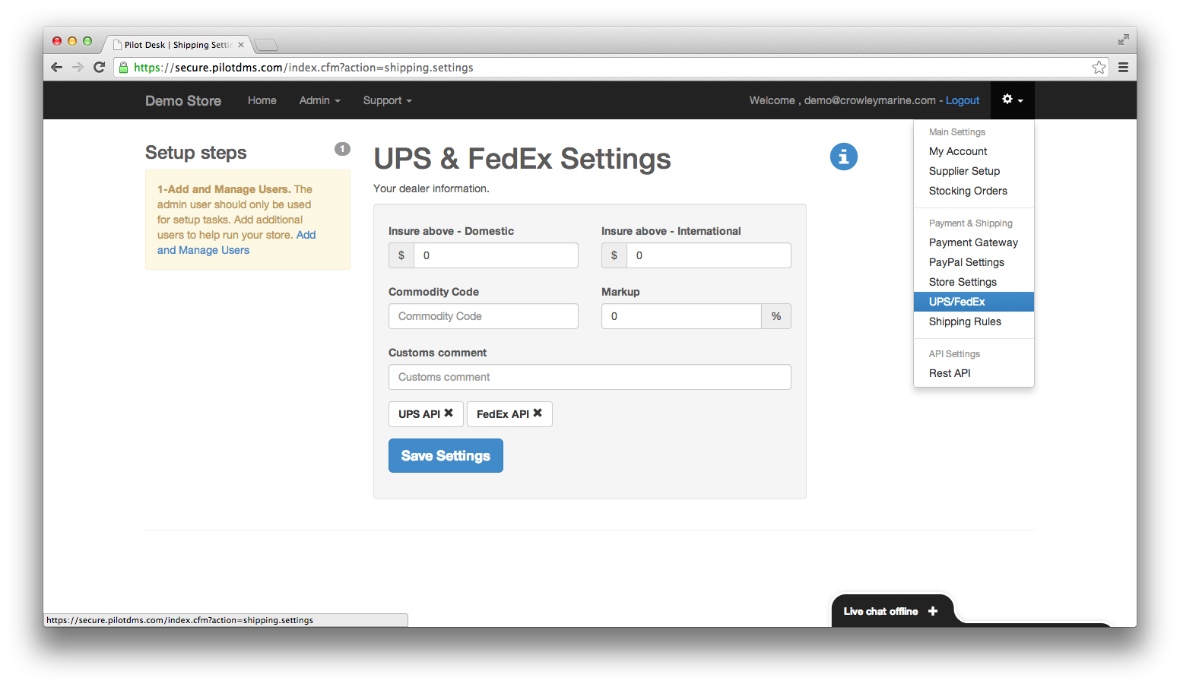Click the browser menu hamburger icon
Screen dimensions: 1180x687
coord(1123,67)
